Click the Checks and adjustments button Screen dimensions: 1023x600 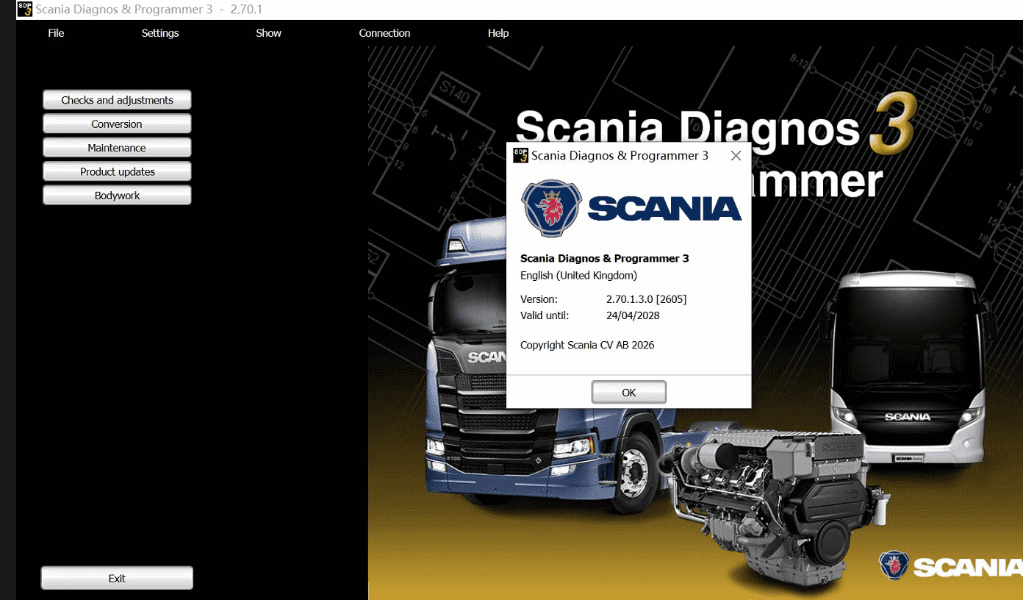click(117, 100)
